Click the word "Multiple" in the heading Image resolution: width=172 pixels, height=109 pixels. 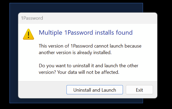[x=51, y=33]
